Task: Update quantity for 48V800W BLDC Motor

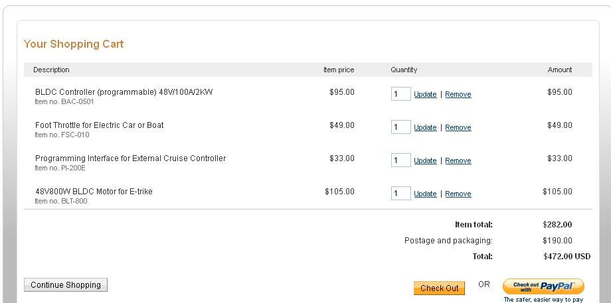Action: click(425, 194)
